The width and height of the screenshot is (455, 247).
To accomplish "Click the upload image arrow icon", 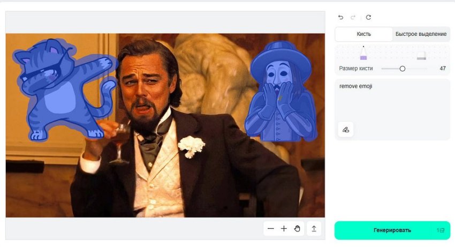I will pos(314,229).
